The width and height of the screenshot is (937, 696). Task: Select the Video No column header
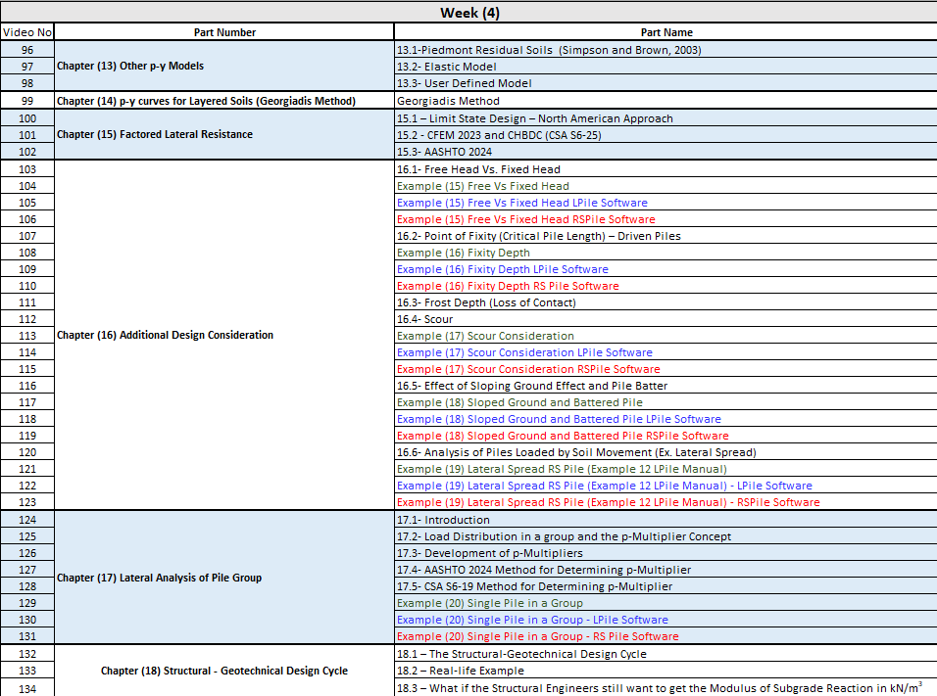[x=26, y=32]
